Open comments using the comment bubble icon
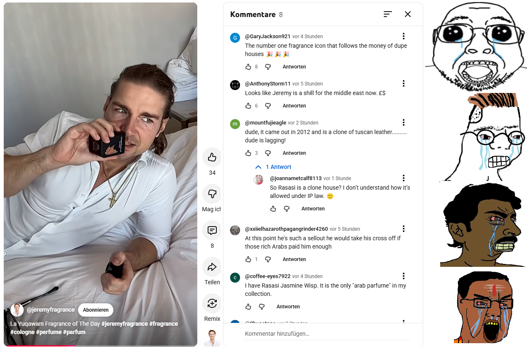 [x=212, y=230]
